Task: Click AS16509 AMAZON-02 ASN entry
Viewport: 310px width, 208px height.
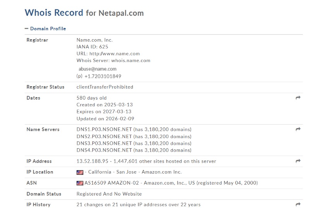Action: (112, 183)
